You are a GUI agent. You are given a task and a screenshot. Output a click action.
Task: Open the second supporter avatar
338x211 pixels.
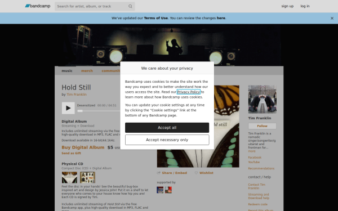[x=168, y=190]
